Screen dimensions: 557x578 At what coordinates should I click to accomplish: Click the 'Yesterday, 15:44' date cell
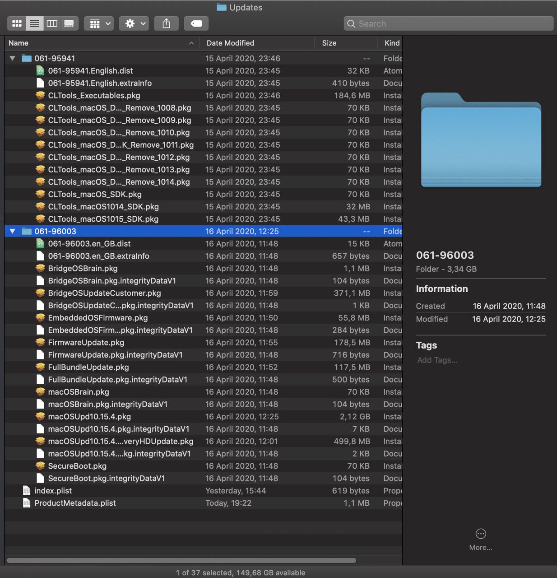(x=236, y=490)
